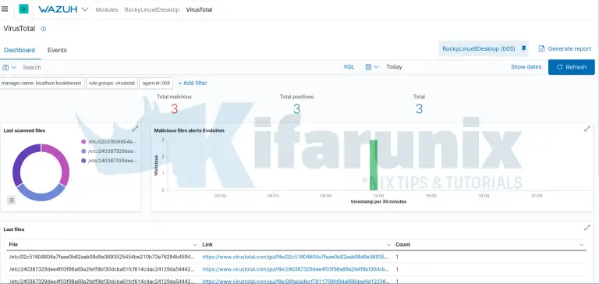This screenshot has width=599, height=284.
Task: Open the hamburger navigation menu
Action: [x=5, y=9]
